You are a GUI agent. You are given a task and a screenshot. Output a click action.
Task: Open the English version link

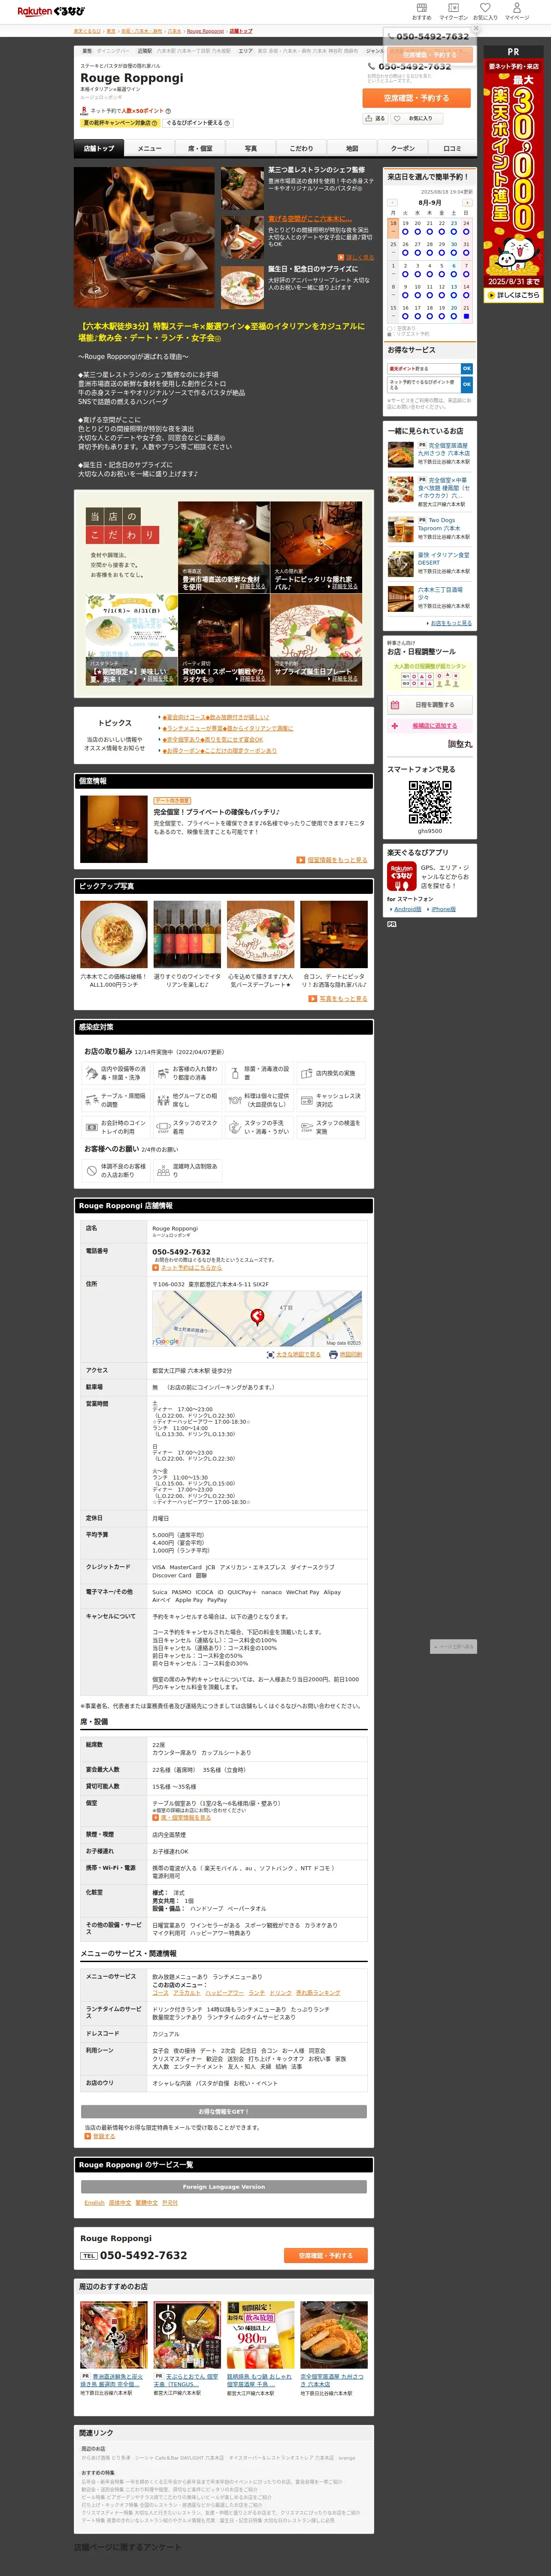[x=94, y=2202]
